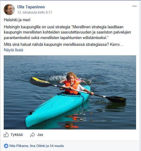Click the truncated Kerro… post text line
The width and height of the screenshot is (141, 151).
64,45
